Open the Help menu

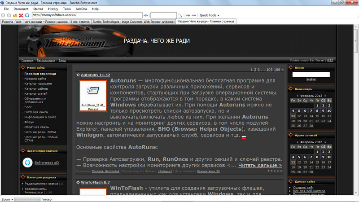95,9
